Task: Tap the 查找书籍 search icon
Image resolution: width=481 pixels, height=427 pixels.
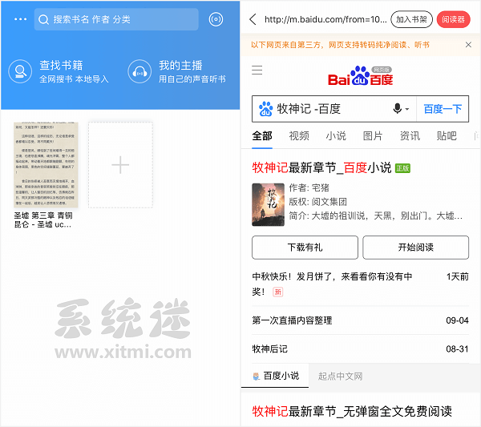Action: pyautogui.click(x=20, y=71)
